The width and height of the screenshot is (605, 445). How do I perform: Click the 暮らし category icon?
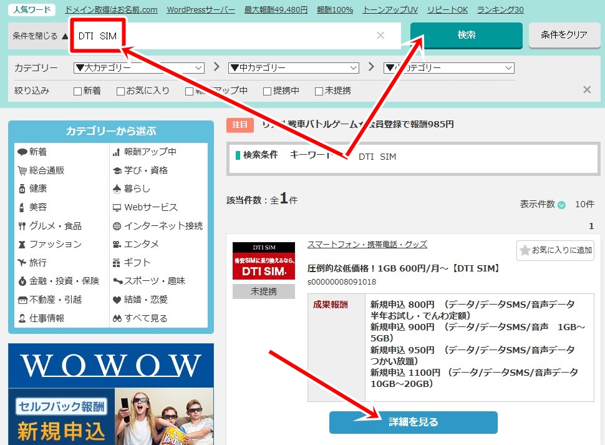(x=117, y=188)
